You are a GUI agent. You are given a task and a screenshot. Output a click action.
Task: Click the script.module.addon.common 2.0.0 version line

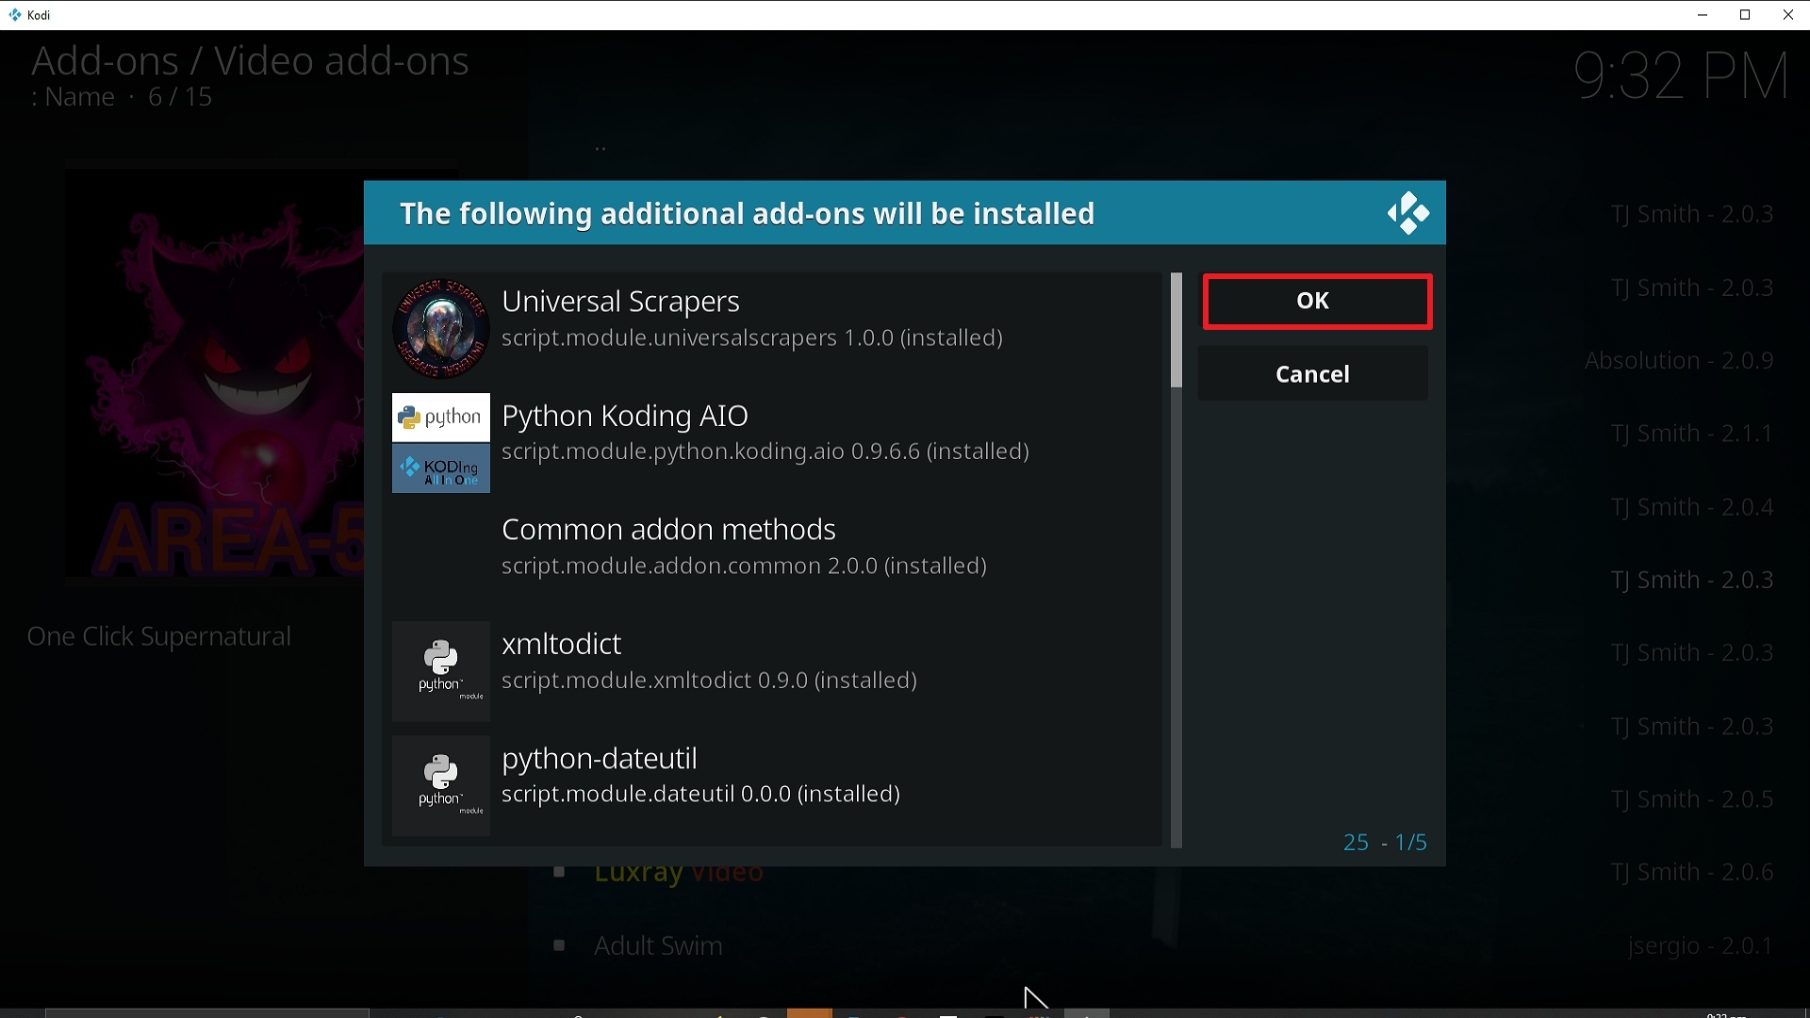[744, 566]
